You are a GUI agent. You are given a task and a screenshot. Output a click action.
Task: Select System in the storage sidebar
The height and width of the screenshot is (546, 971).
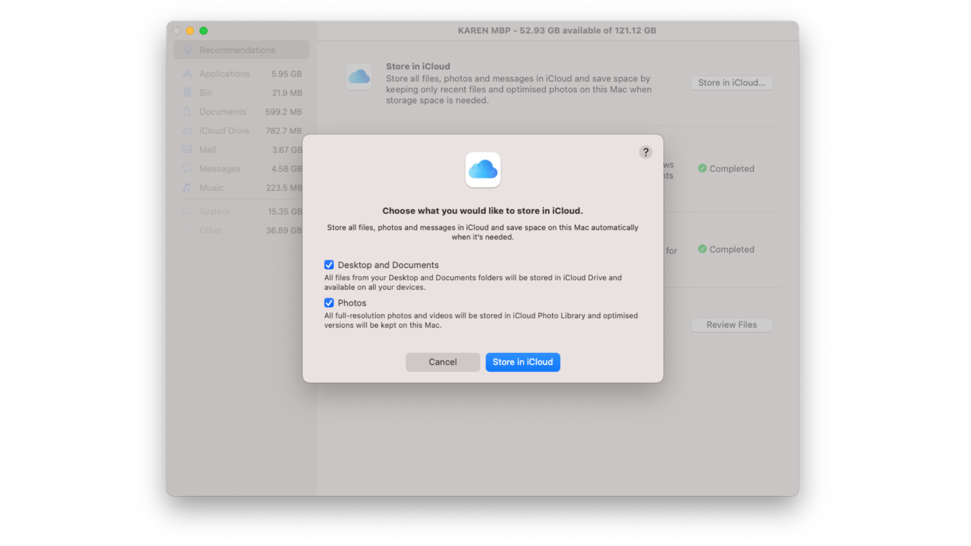[x=214, y=211]
